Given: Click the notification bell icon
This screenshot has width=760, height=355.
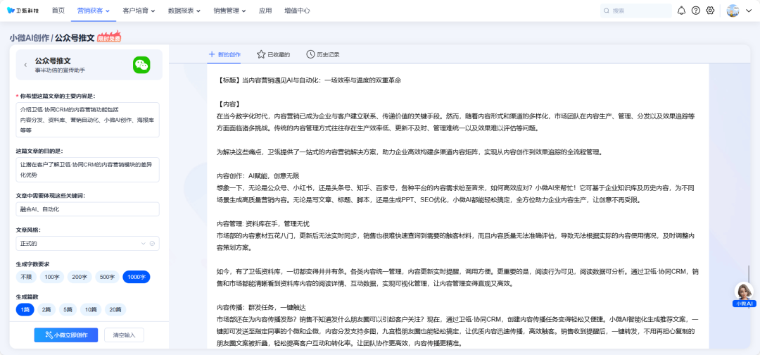Looking at the screenshot, I should click(x=681, y=11).
